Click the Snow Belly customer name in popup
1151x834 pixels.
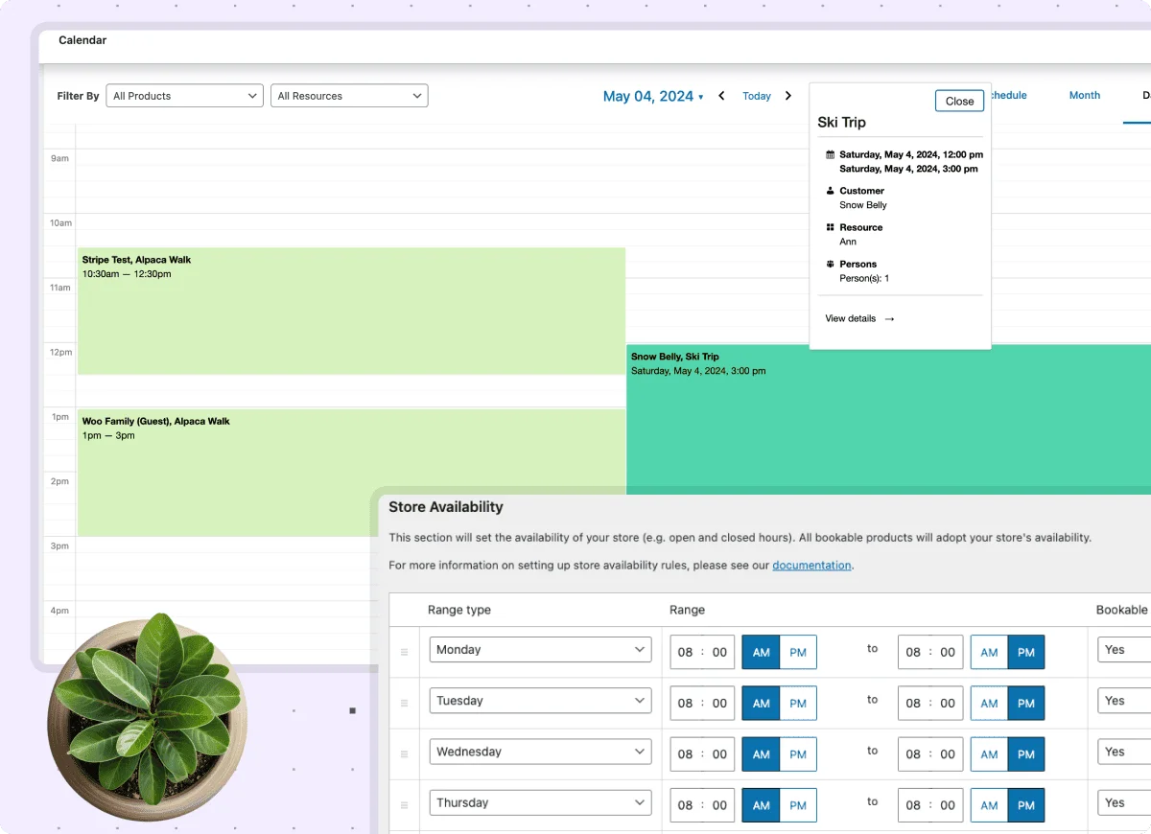pyautogui.click(x=863, y=205)
